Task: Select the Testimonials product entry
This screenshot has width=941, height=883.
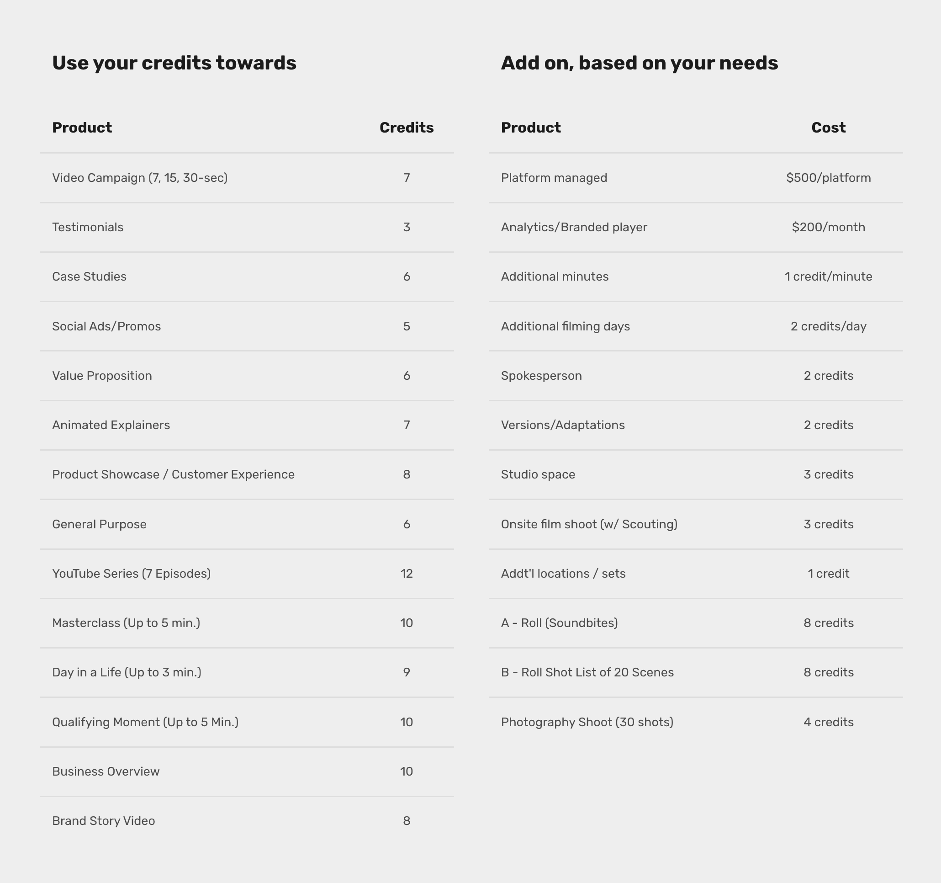Action: coord(88,228)
